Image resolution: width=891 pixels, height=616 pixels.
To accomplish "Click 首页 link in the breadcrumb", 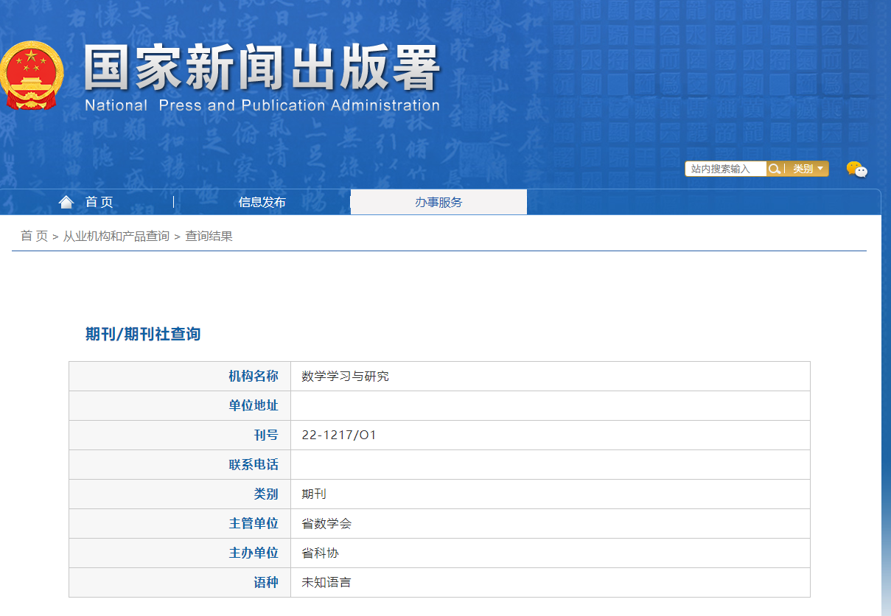I will pos(34,237).
